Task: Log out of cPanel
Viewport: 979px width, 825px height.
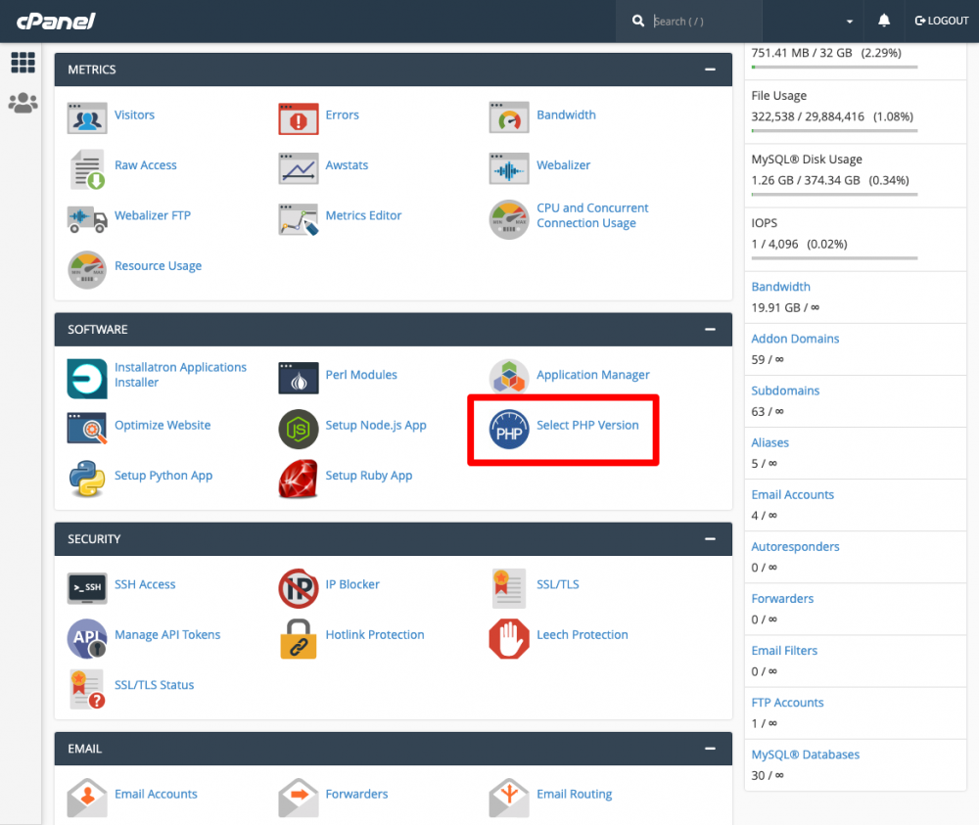Action: coord(941,20)
